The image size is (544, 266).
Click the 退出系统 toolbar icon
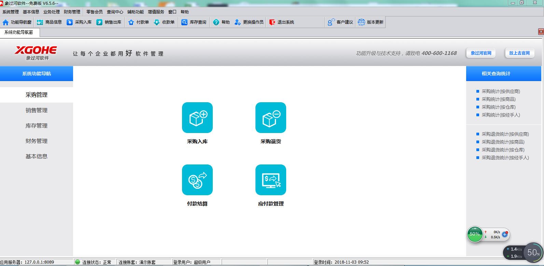click(272, 22)
